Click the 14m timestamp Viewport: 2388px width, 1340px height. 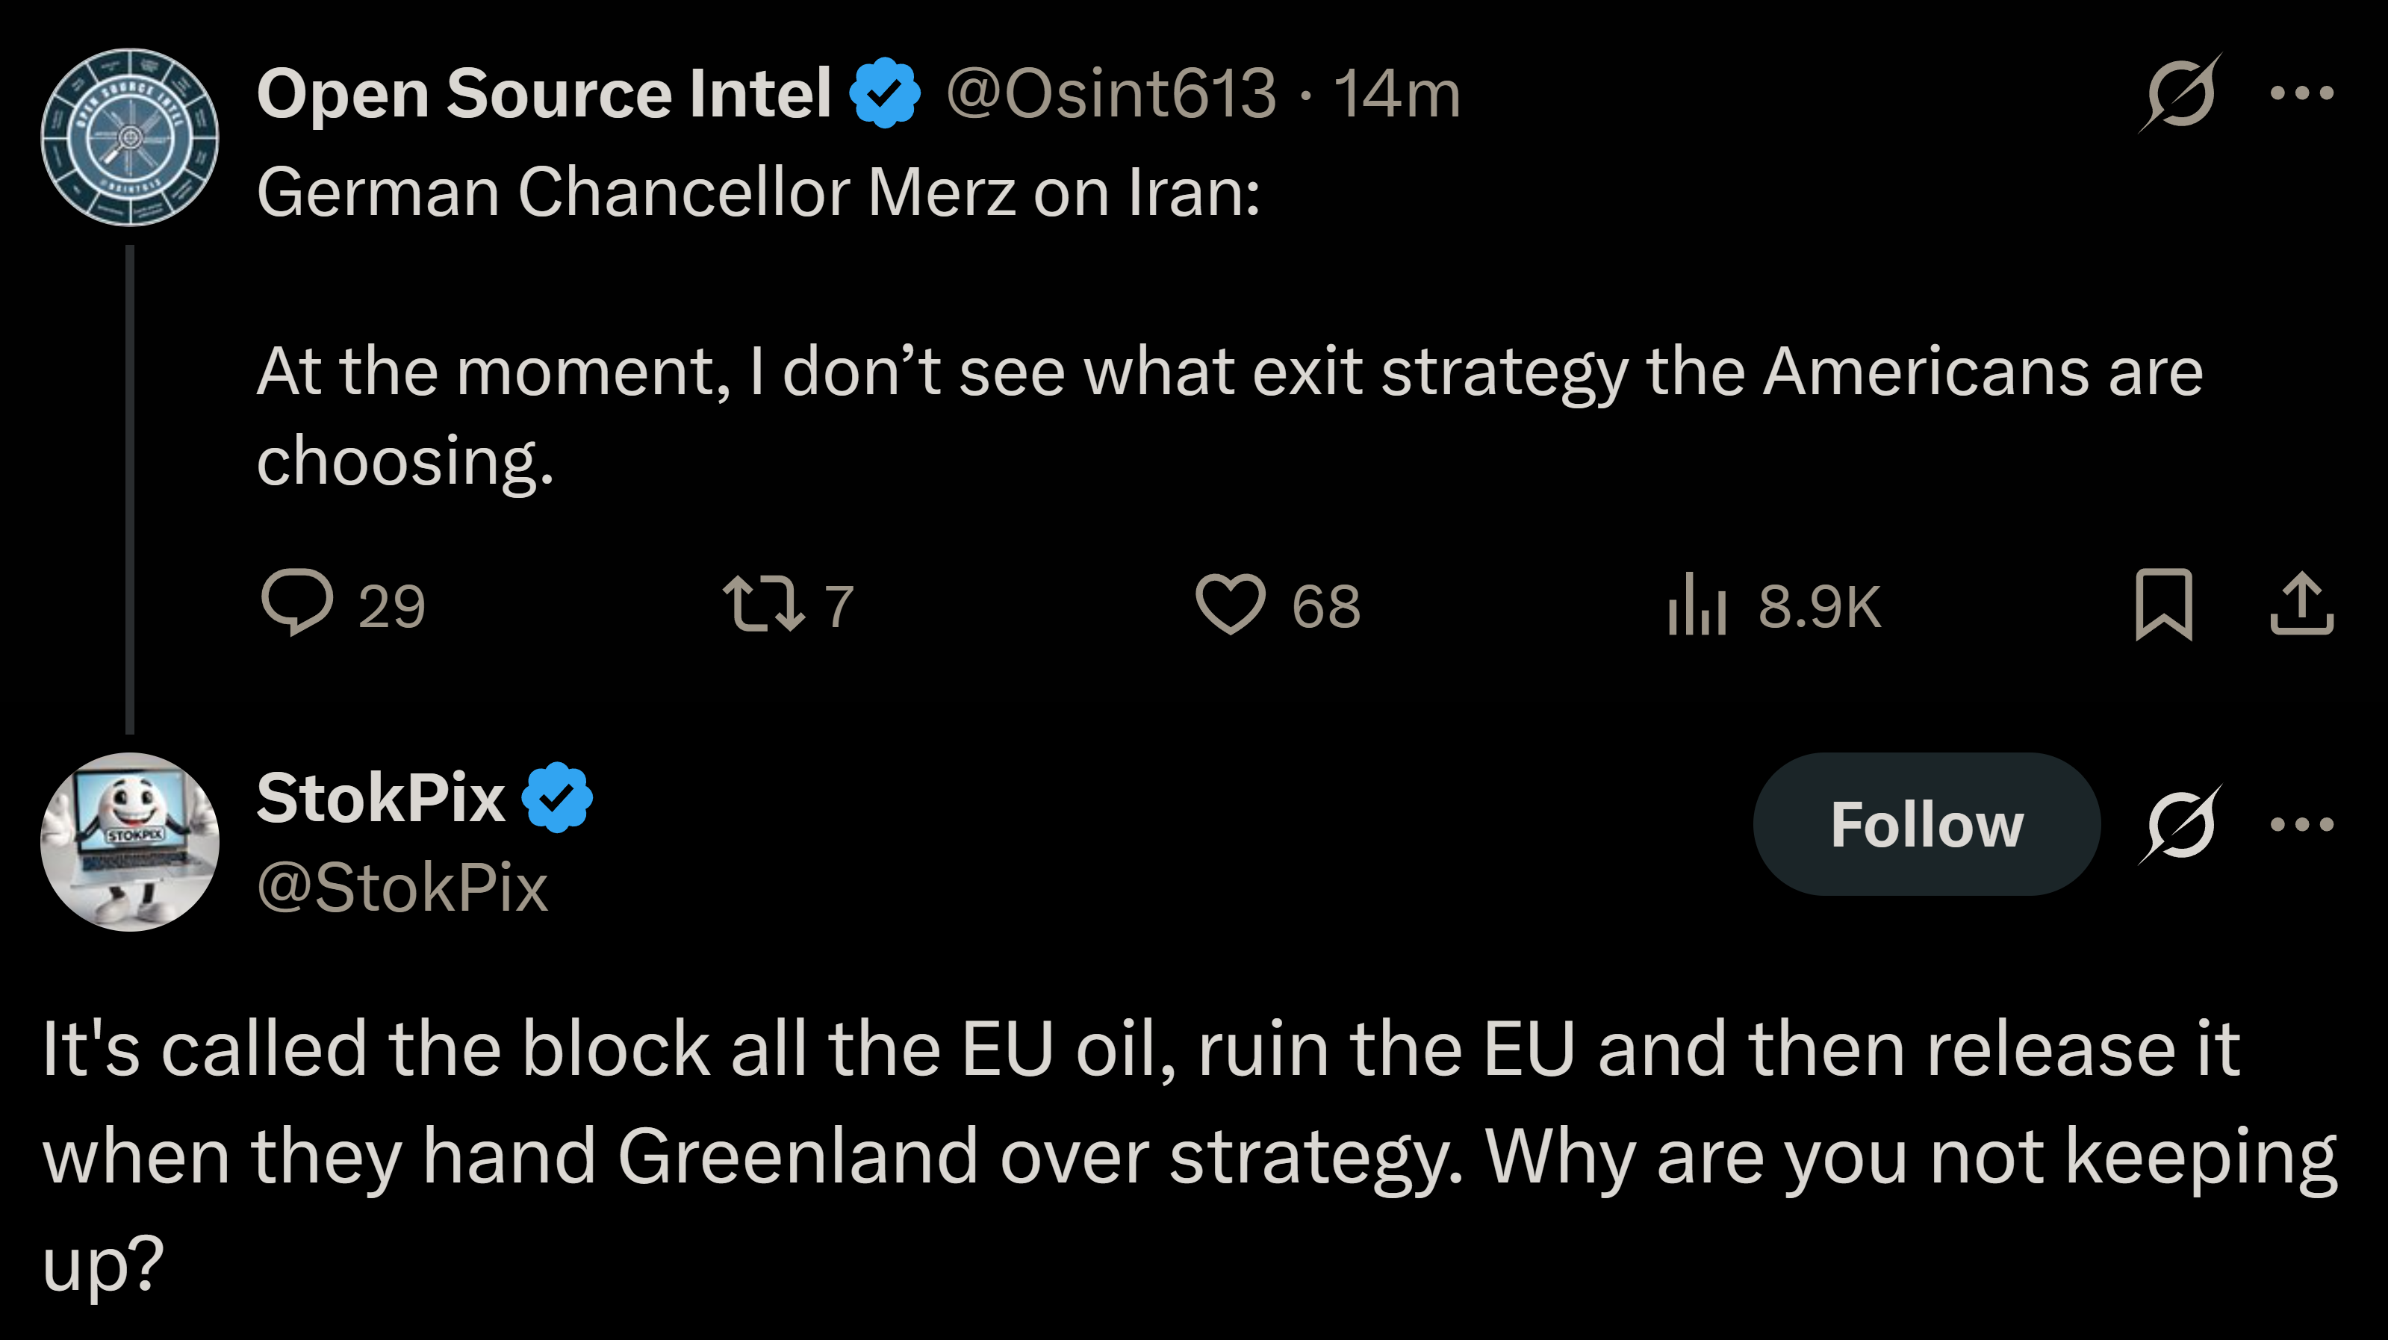tap(1397, 93)
